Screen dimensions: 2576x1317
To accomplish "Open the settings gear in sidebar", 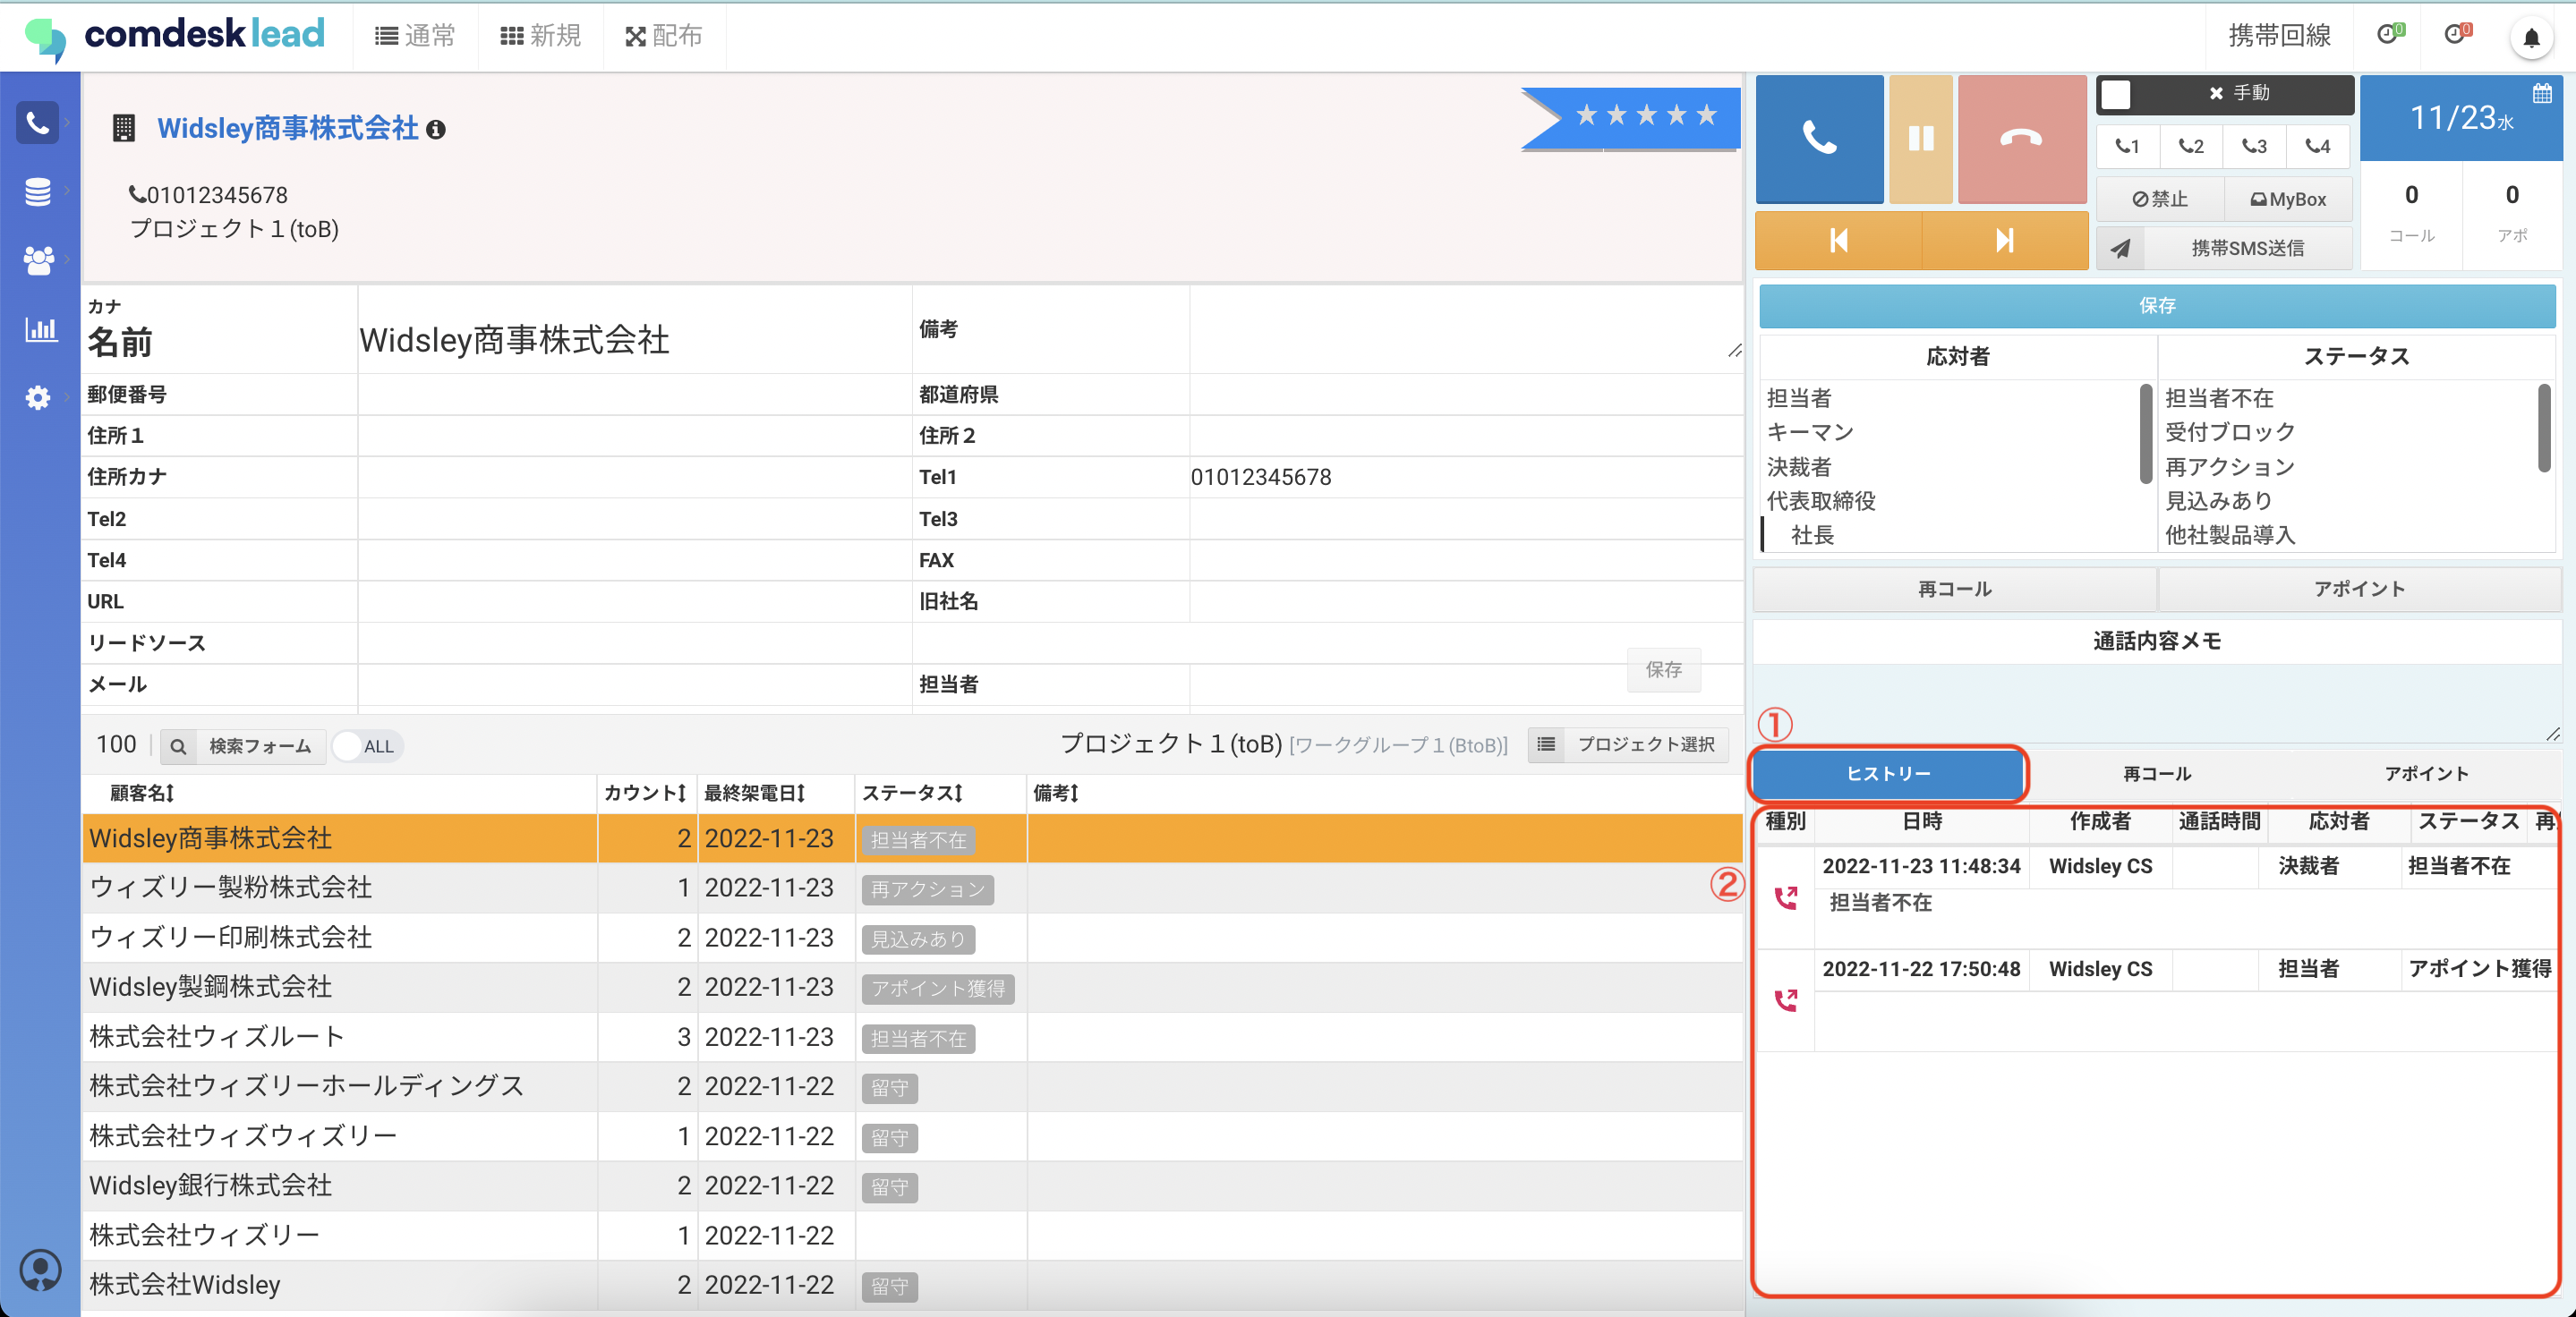I will pos(38,396).
